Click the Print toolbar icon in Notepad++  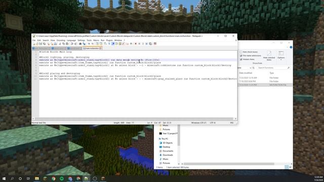pos(55,44)
